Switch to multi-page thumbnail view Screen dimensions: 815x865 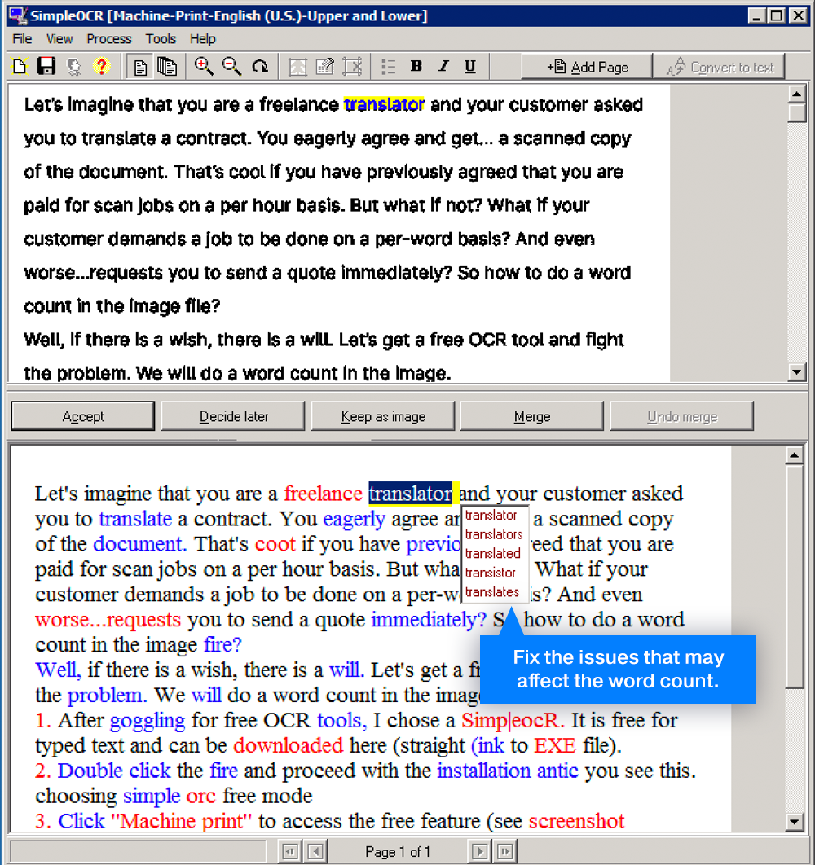point(168,66)
